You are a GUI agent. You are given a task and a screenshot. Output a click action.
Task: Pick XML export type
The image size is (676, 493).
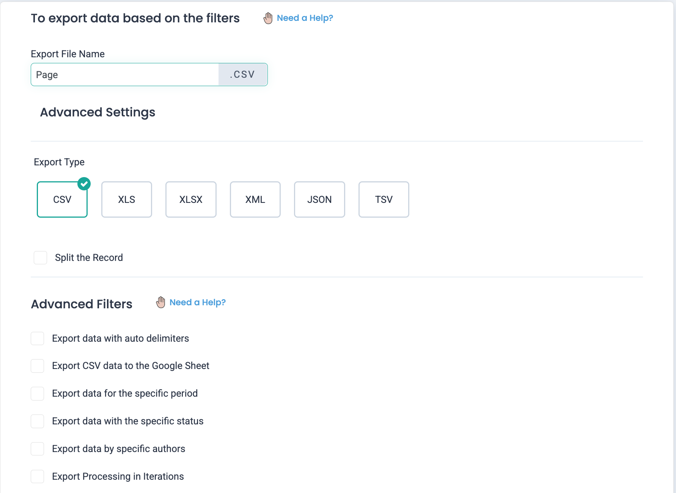[255, 199]
